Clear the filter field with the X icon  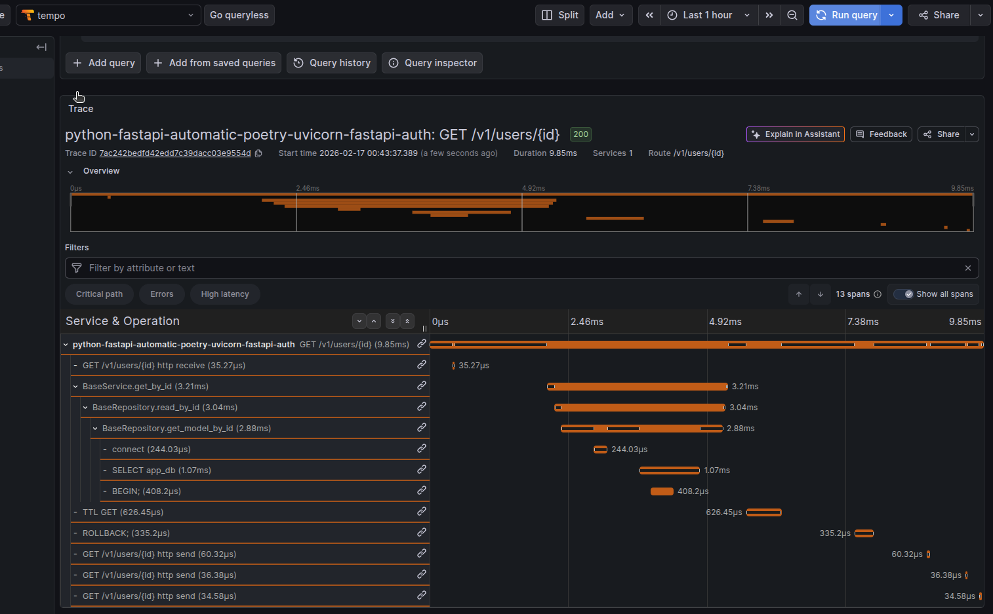pos(968,268)
